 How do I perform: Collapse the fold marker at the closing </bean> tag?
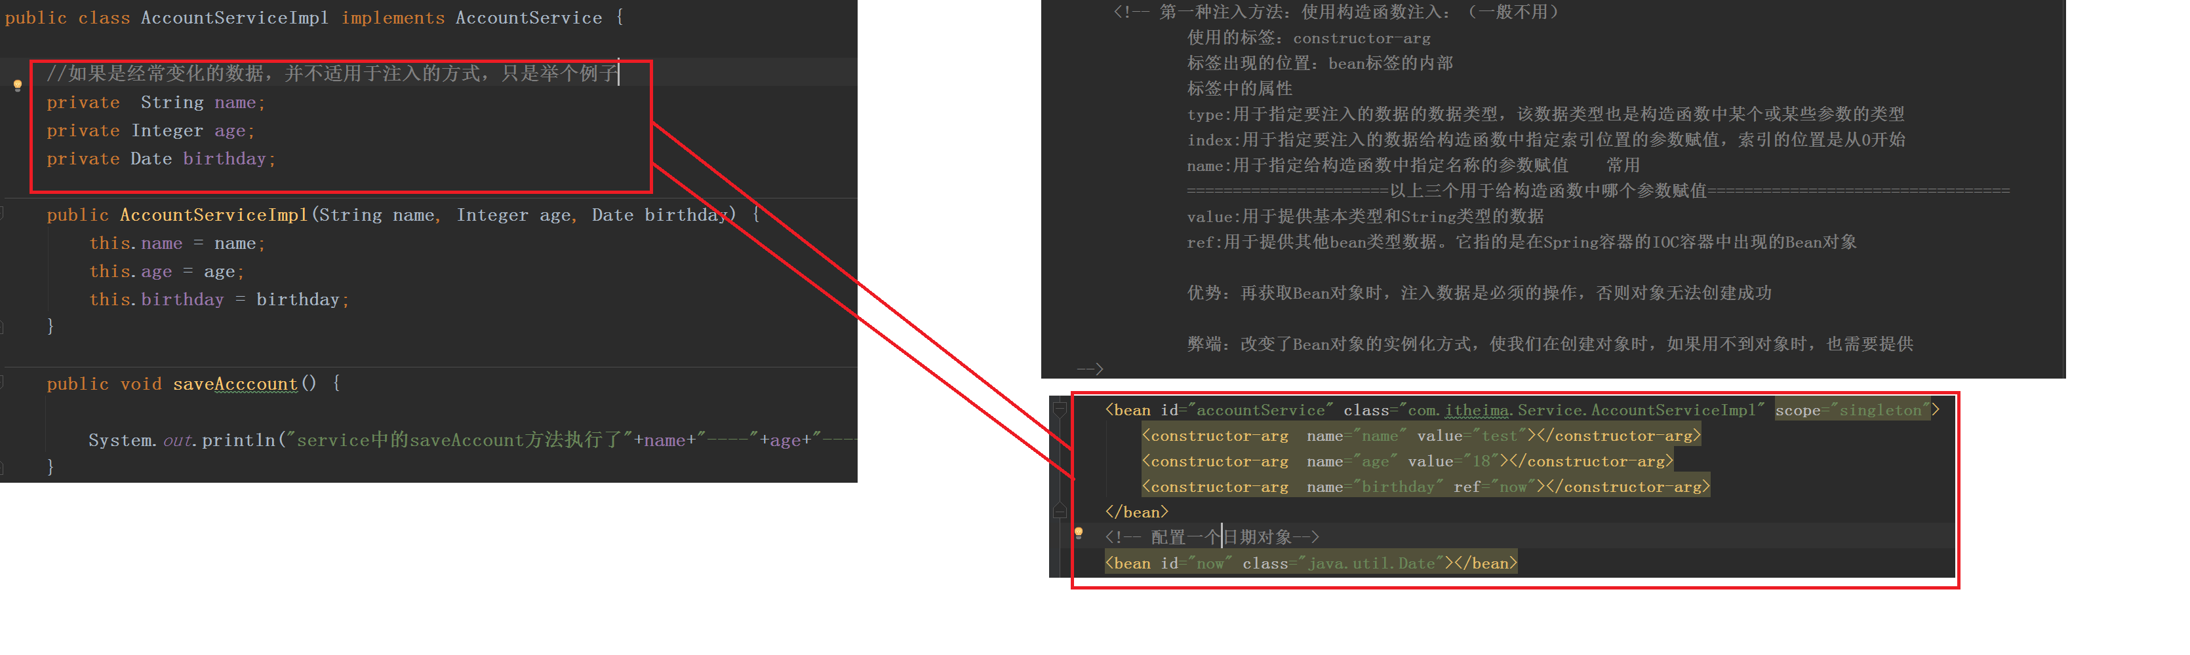pos(1060,512)
